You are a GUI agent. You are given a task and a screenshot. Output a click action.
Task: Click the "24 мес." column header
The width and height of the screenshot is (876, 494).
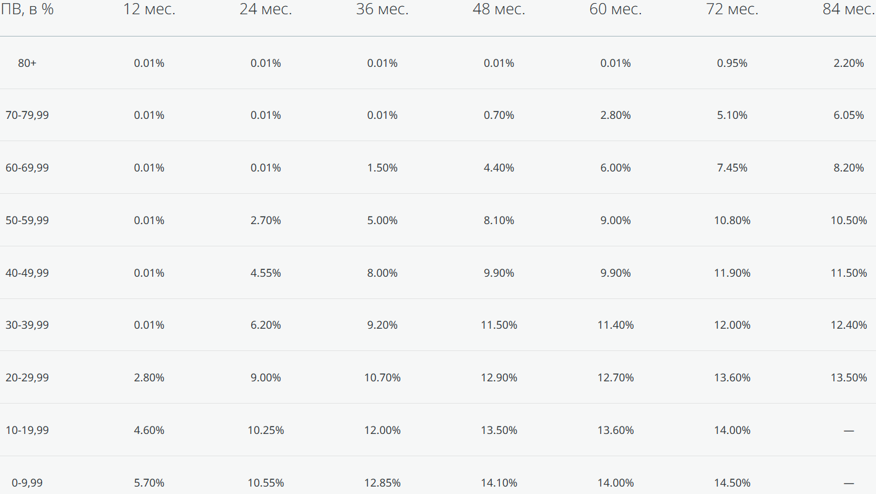tap(265, 9)
